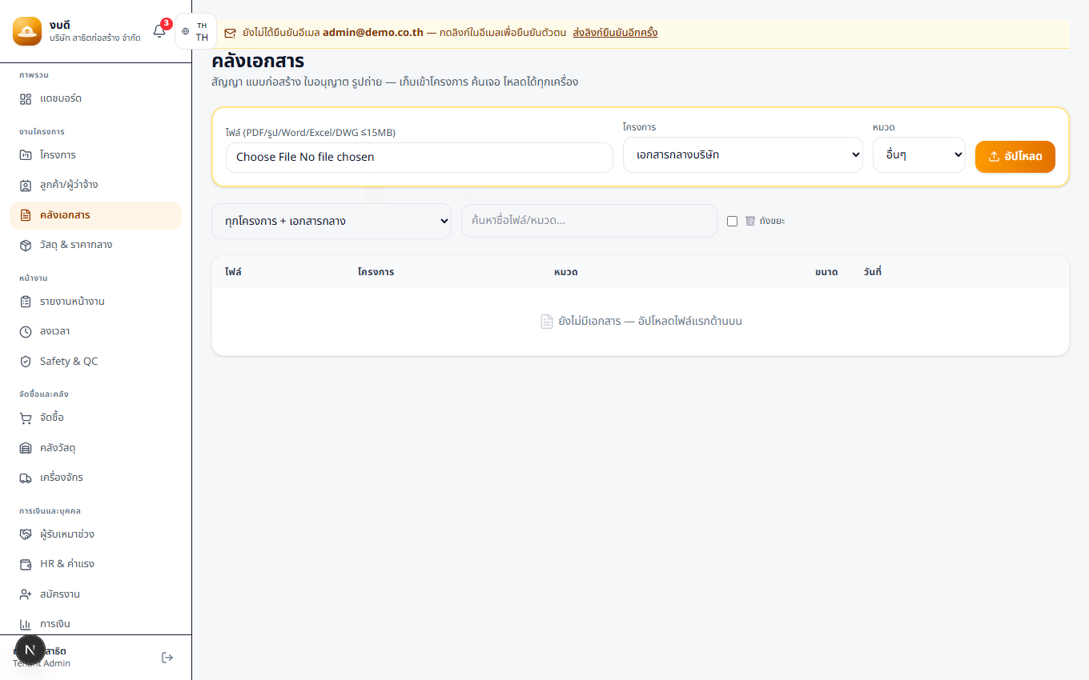This screenshot has height=680, width=1089.
Task: Click the แดชบอร์ด dashboard grid icon
Action: pyautogui.click(x=26, y=98)
